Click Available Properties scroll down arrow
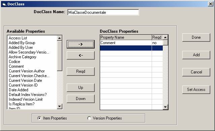Screen dimensions: 215x131 pos(60,106)
